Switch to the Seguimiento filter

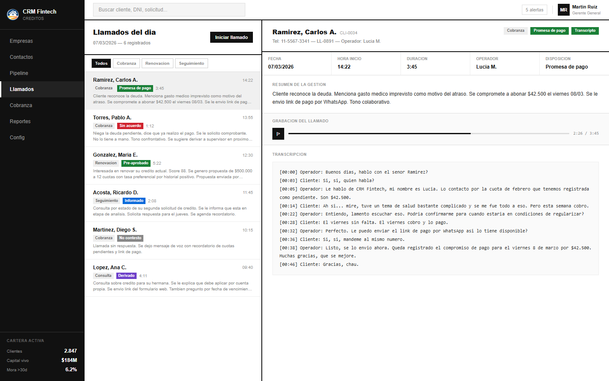(191, 63)
